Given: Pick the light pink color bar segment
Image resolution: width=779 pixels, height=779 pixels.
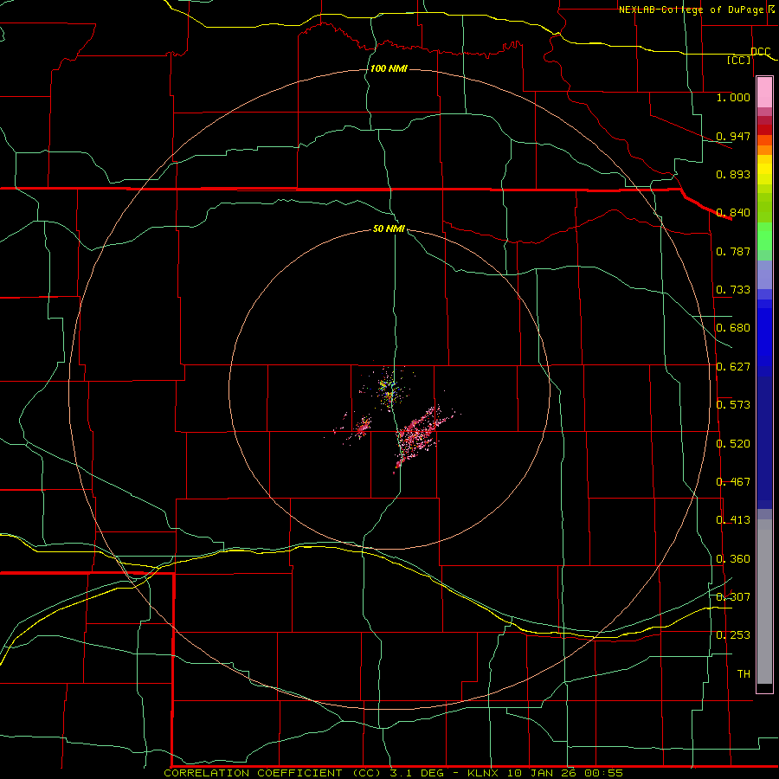Looking at the screenshot, I should (764, 93).
